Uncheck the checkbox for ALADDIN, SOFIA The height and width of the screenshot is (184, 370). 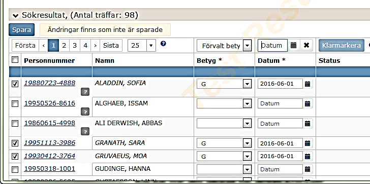(x=15, y=84)
